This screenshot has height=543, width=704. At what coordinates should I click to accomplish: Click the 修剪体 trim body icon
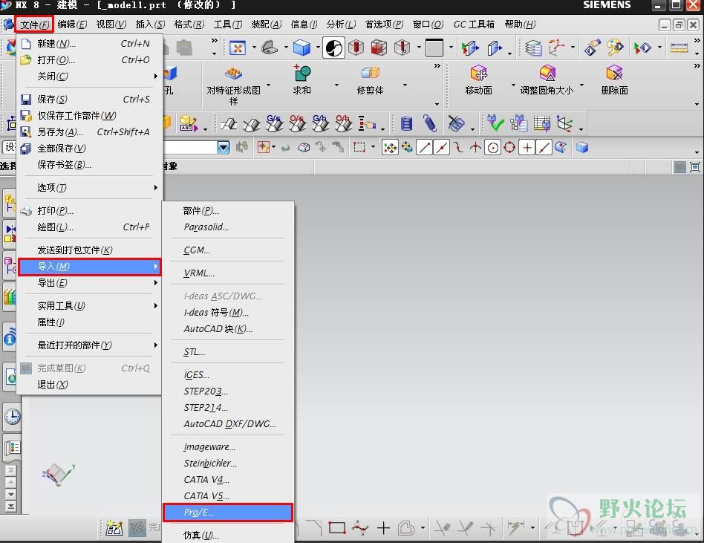click(x=371, y=74)
